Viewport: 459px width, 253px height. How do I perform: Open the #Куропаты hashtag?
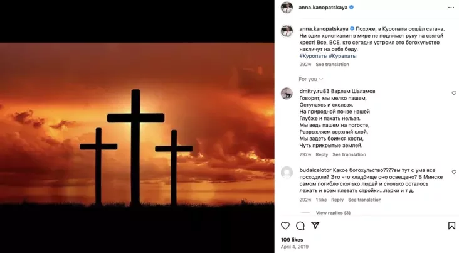pyautogui.click(x=313, y=56)
